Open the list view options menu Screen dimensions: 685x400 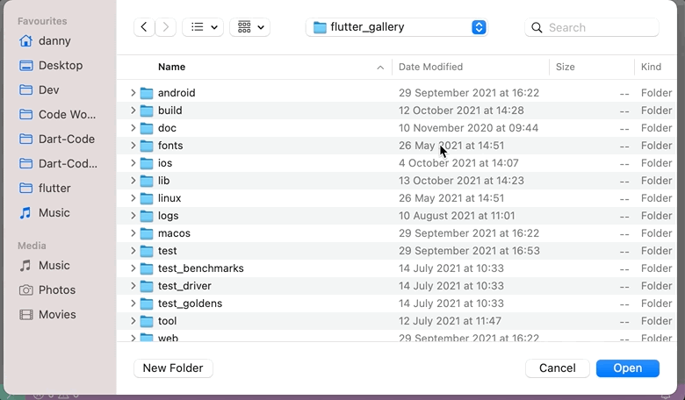click(203, 27)
